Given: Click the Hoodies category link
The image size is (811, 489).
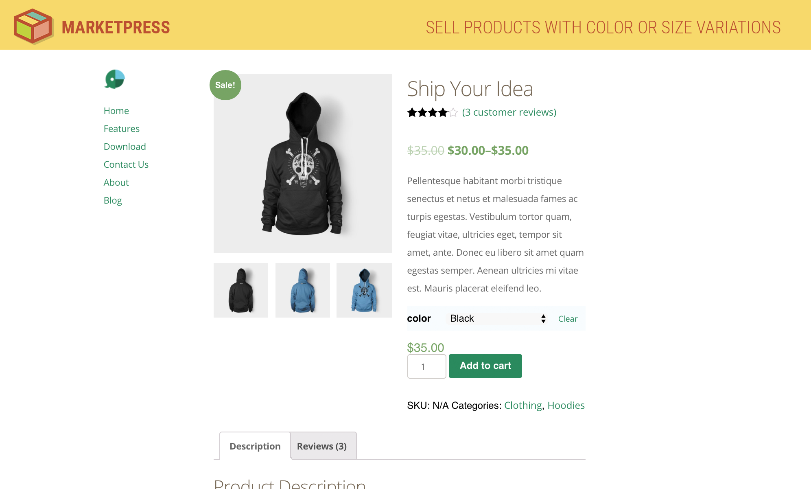Looking at the screenshot, I should point(566,405).
